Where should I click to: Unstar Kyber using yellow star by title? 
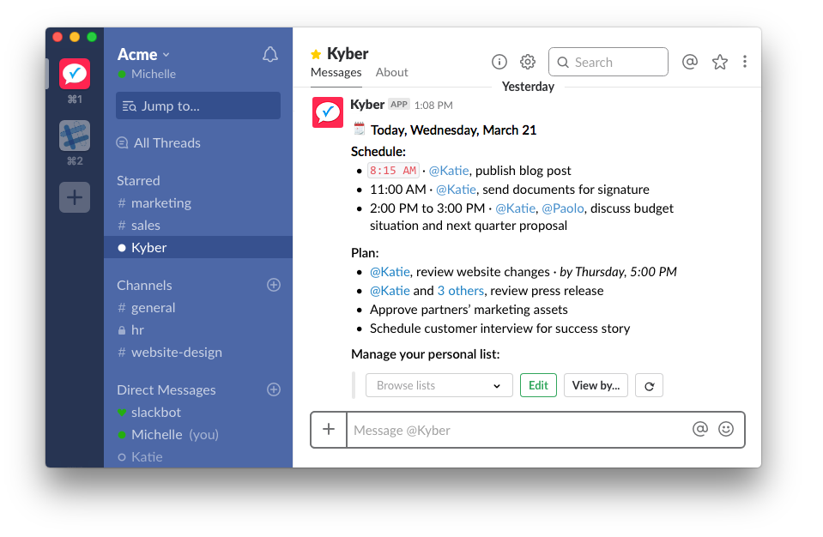pos(316,54)
